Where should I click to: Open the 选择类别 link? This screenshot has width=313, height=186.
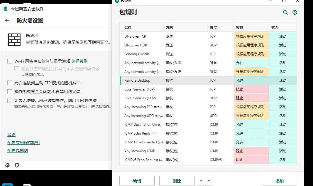click(x=79, y=61)
